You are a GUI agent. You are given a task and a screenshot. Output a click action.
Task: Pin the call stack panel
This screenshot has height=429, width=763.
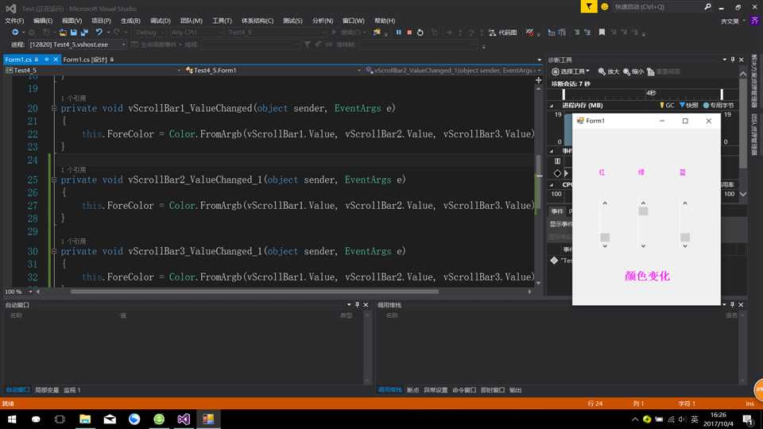point(732,304)
